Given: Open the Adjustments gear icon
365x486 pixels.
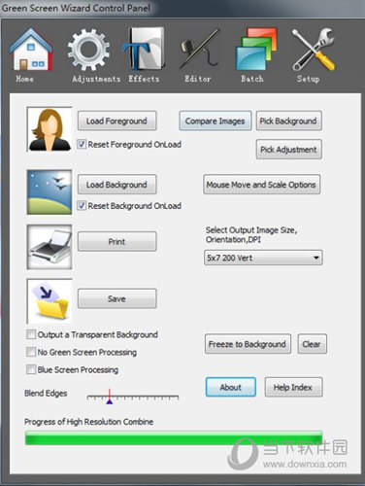Looking at the screenshot, I should tap(88, 50).
